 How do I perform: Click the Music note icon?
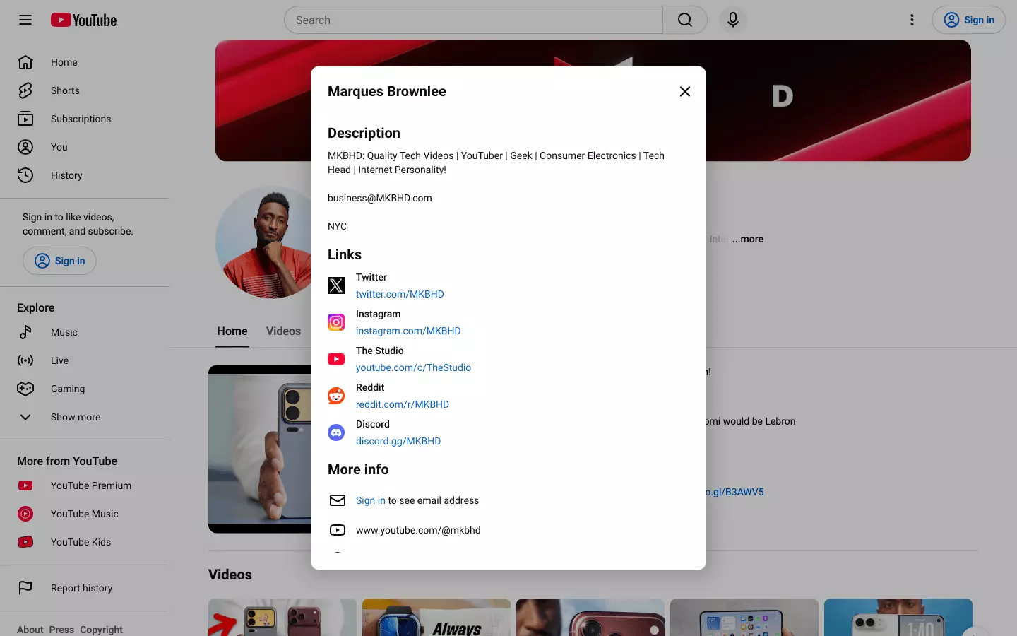[25, 332]
